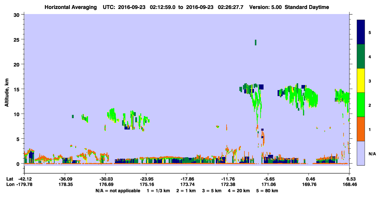Select the dark green colorbar segment labeled 4
The image size is (388, 199).
point(361,56)
